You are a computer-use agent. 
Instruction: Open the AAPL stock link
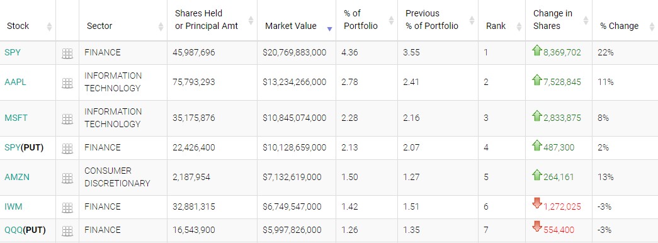coord(15,82)
